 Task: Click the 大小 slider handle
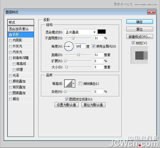(66, 67)
